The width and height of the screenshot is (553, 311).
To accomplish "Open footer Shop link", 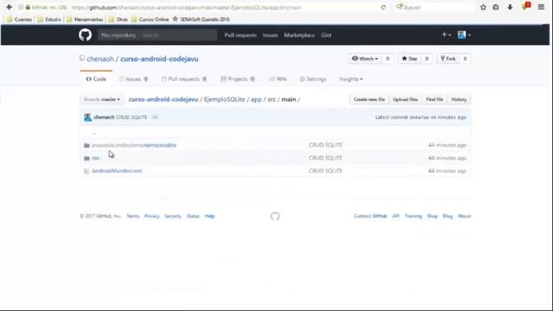I will (432, 216).
